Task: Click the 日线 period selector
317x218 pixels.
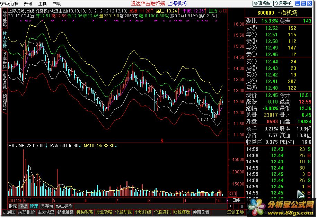Action: [x=236, y=200]
